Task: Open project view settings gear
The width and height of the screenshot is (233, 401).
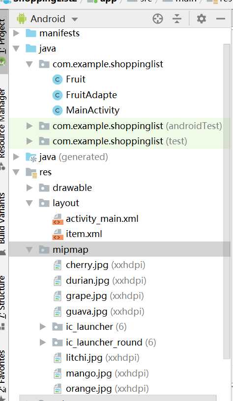Action: click(201, 19)
